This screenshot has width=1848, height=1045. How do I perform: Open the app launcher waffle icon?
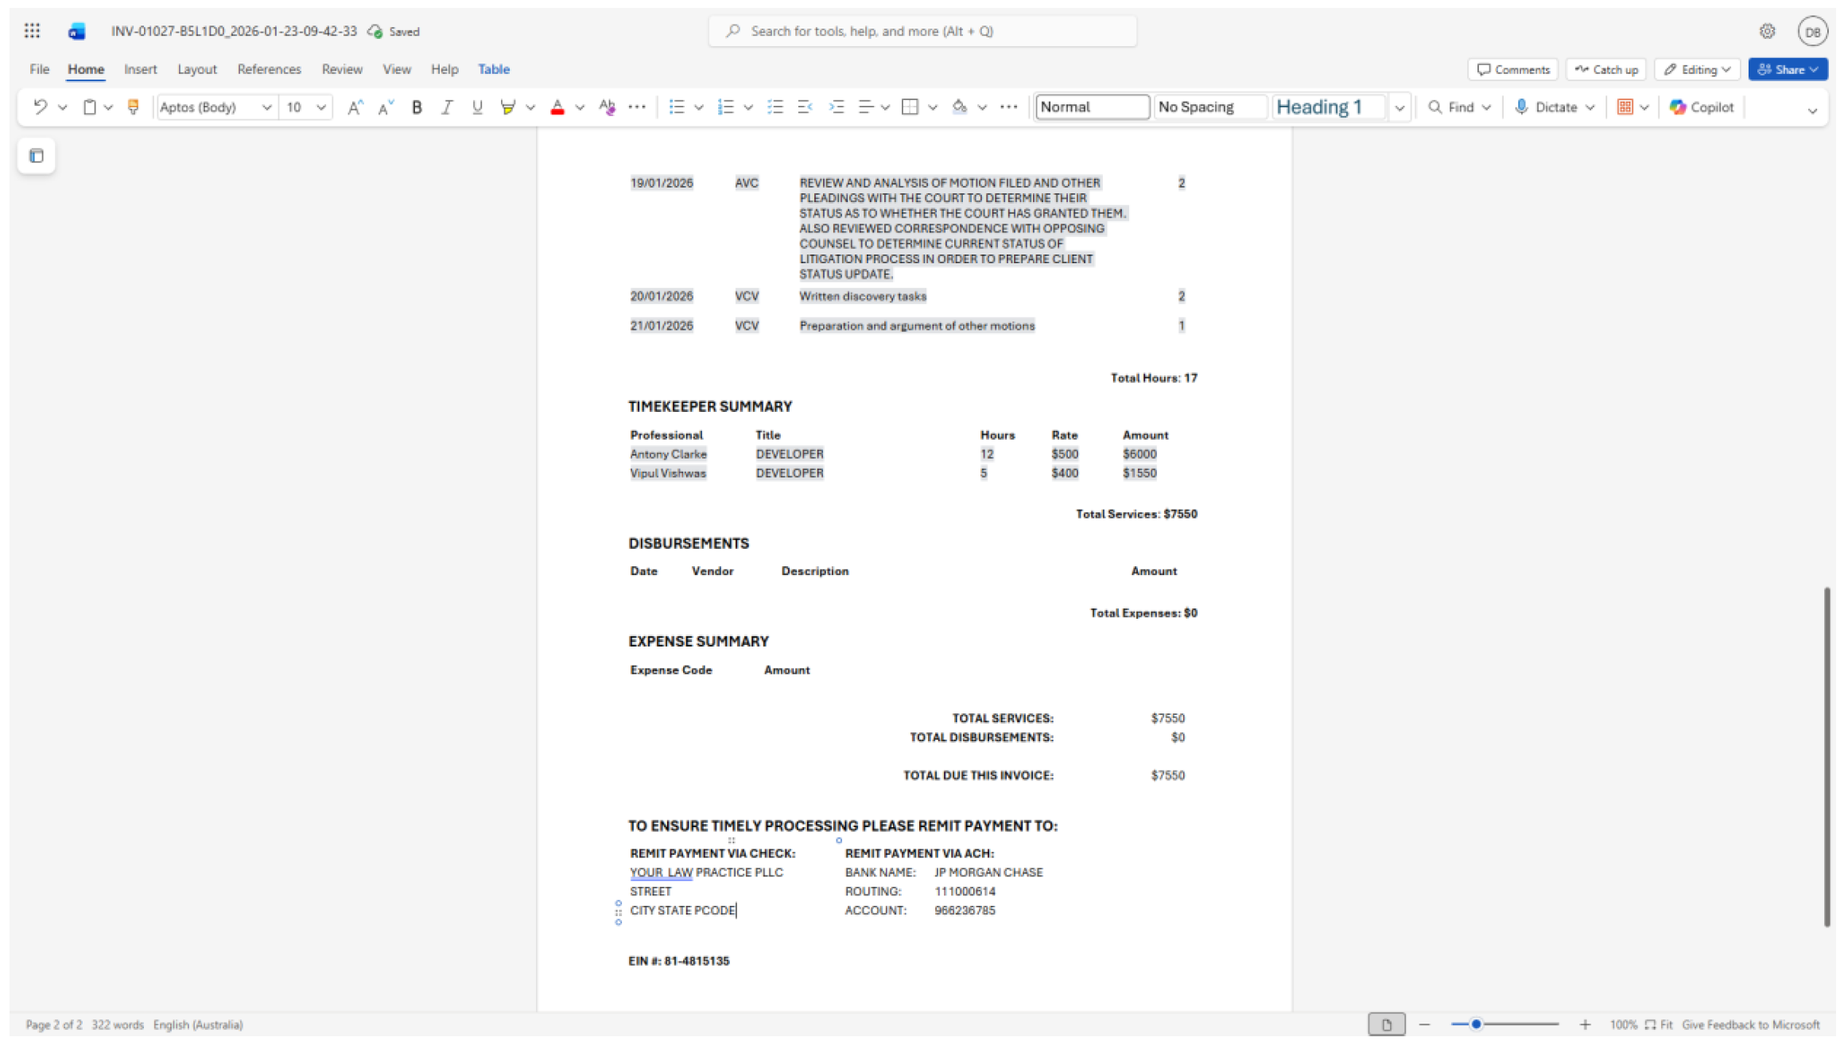click(x=32, y=31)
